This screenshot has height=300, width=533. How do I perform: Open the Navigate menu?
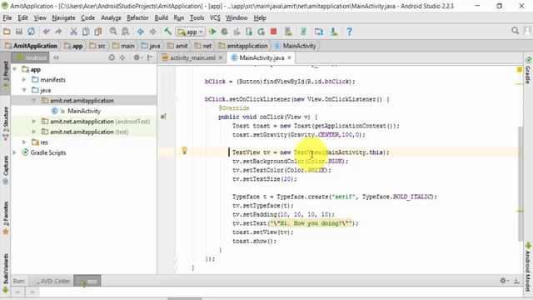[63, 17]
